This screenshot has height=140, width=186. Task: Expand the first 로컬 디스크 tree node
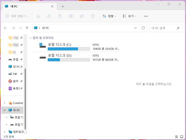tap(6, 117)
